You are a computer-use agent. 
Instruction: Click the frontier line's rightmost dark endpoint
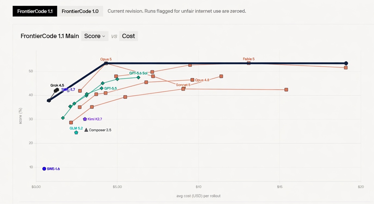(346, 63)
